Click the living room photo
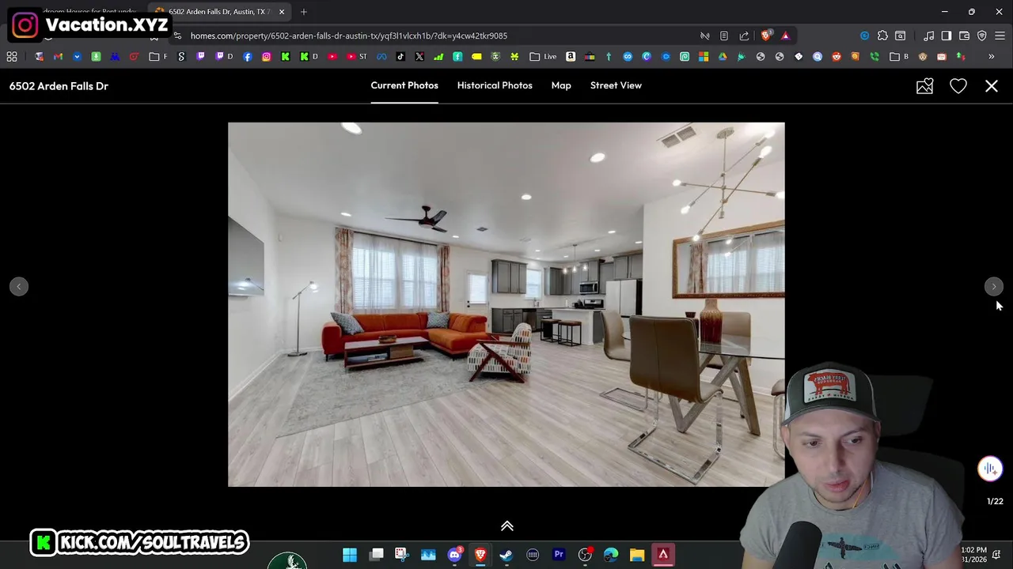Viewport: 1013px width, 569px height. 506,304
